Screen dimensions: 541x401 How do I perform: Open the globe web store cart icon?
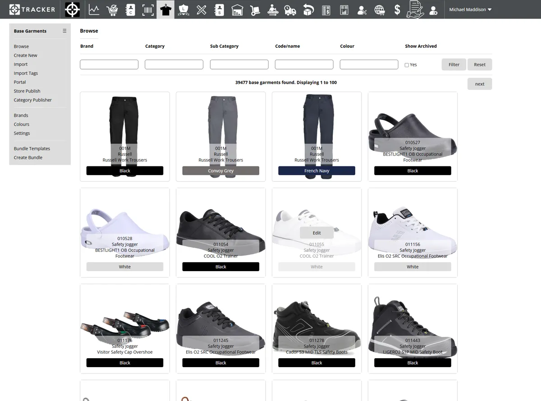(380, 9)
